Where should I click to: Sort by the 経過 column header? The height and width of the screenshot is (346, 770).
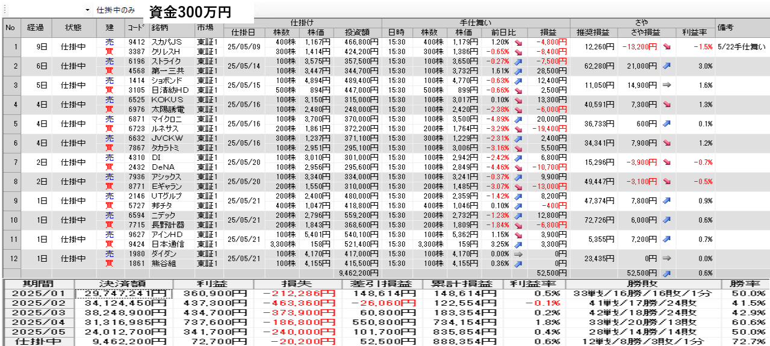coord(36,27)
